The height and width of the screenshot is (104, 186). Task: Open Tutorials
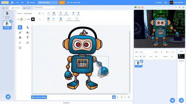point(31,3)
